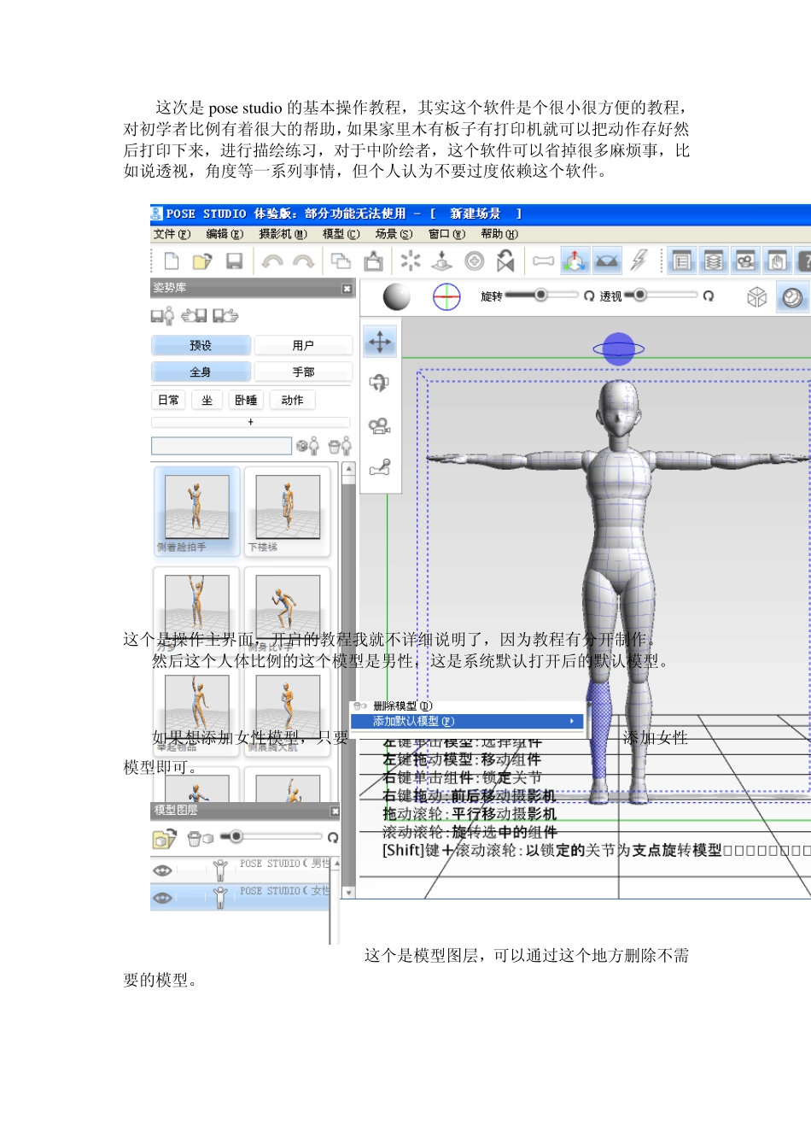Open the 文件 menu
Screen dimensions: 811x1148
tap(172, 234)
